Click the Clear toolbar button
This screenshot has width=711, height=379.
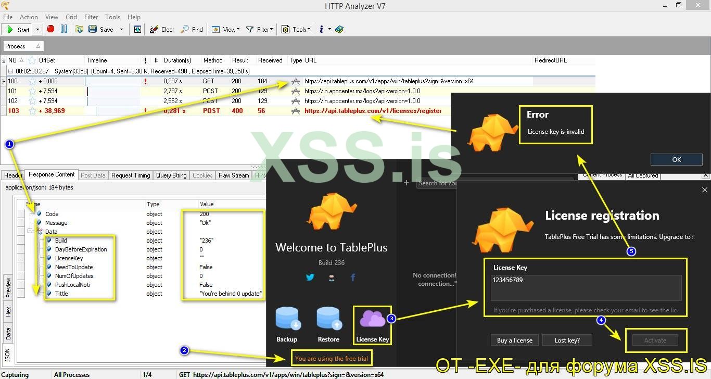tap(162, 29)
